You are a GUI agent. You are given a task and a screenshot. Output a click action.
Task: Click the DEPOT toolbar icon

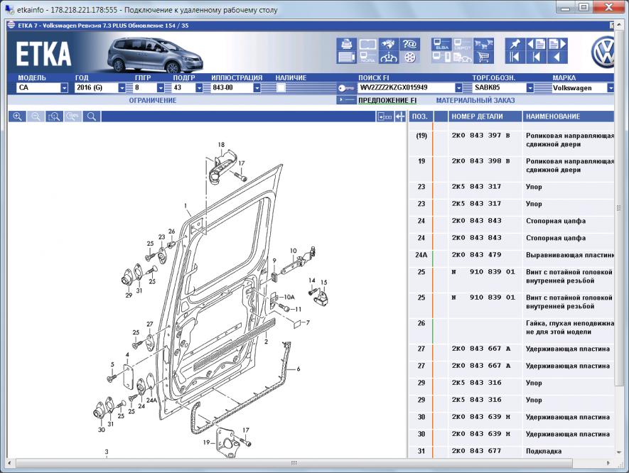pyautogui.click(x=463, y=44)
